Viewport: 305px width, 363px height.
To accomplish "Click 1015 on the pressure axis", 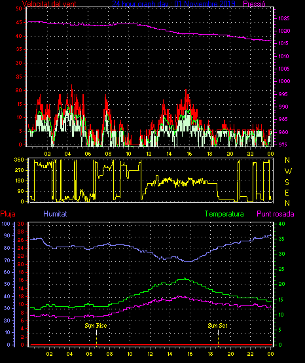I will point(283,43).
